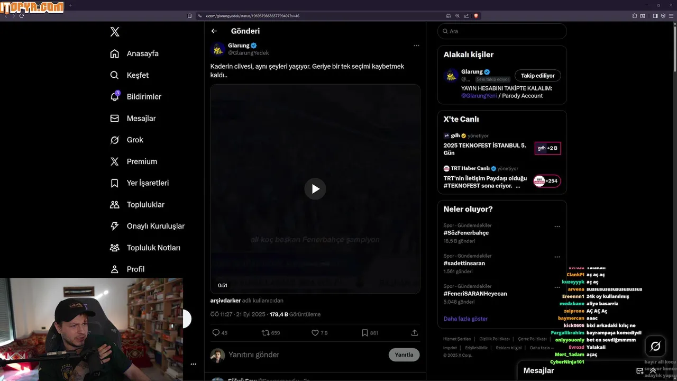Open X home via the X logo
Screen dimensions: 677x381
pos(115,32)
